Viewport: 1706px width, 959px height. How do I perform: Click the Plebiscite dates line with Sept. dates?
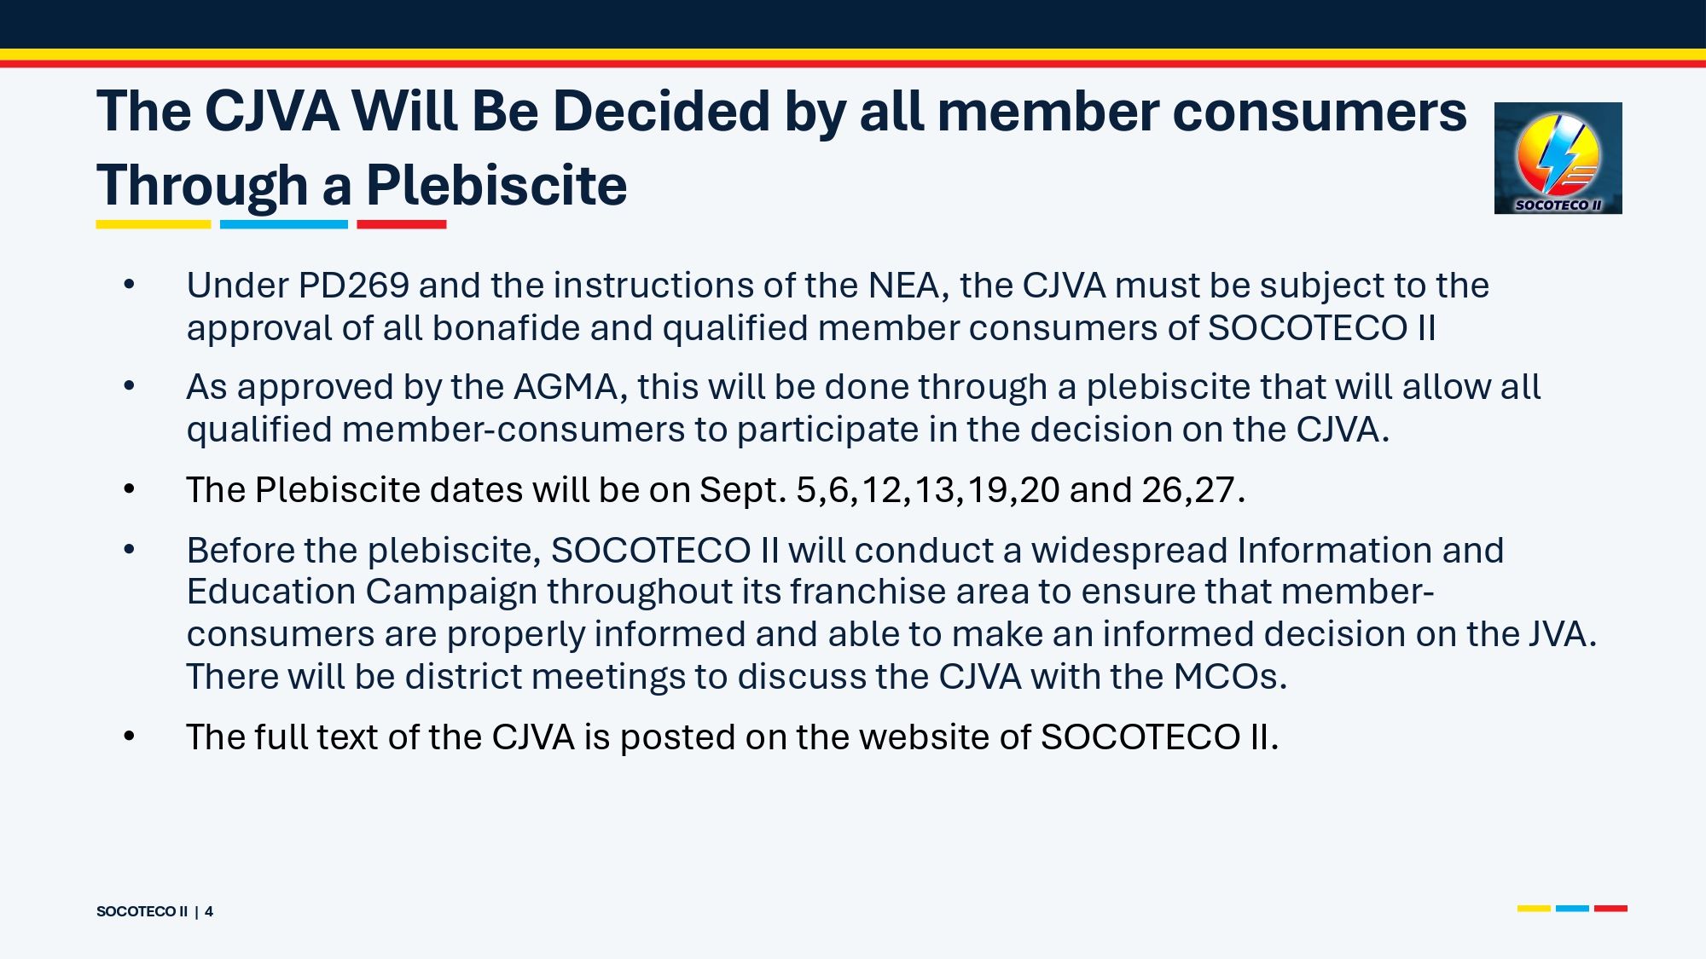click(x=716, y=489)
